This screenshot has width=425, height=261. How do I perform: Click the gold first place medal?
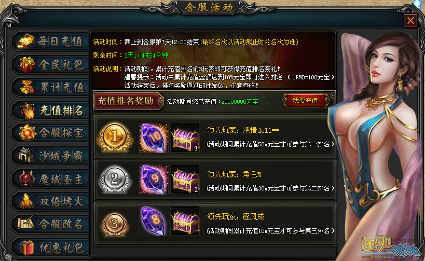tap(115, 137)
